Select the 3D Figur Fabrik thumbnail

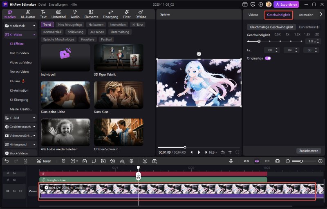coord(119,57)
